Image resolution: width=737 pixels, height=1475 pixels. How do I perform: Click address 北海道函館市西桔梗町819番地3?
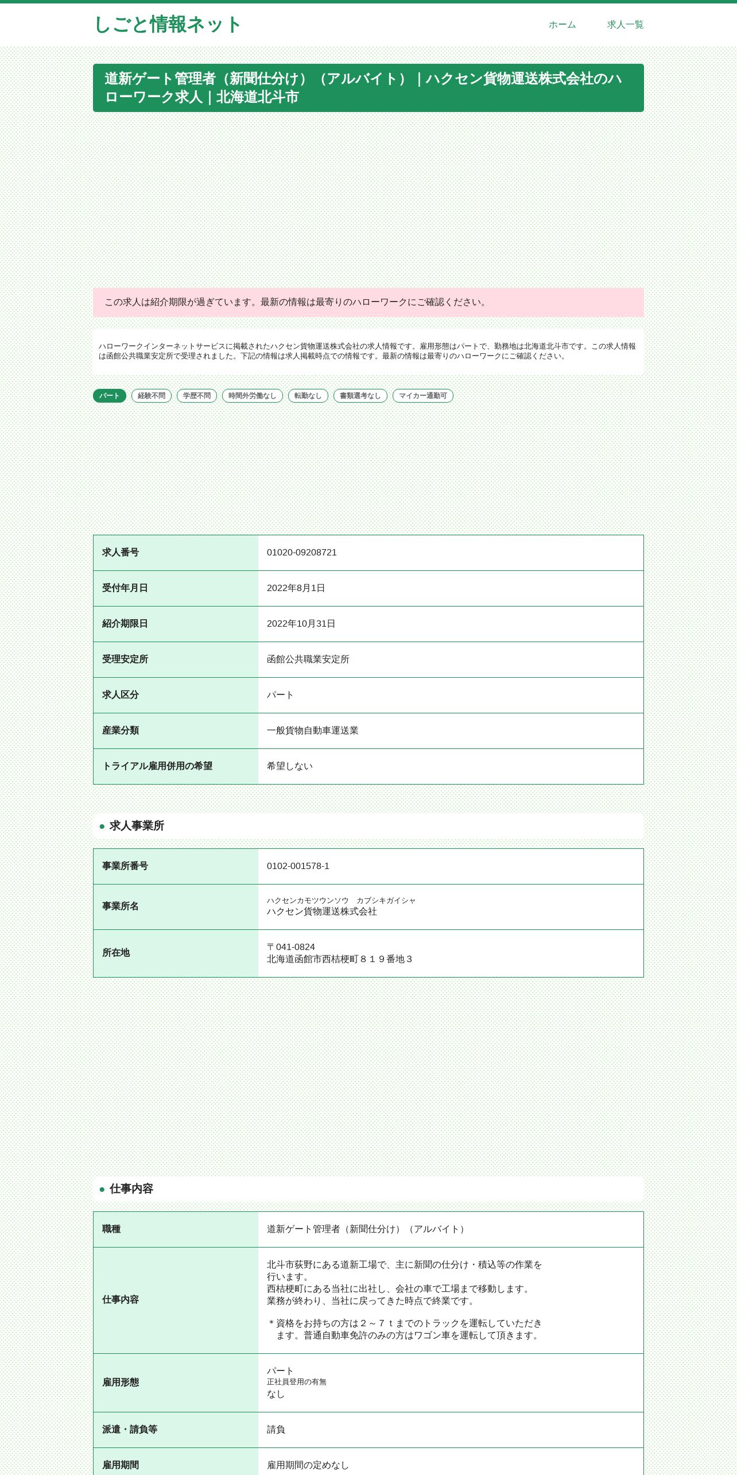pos(340,959)
